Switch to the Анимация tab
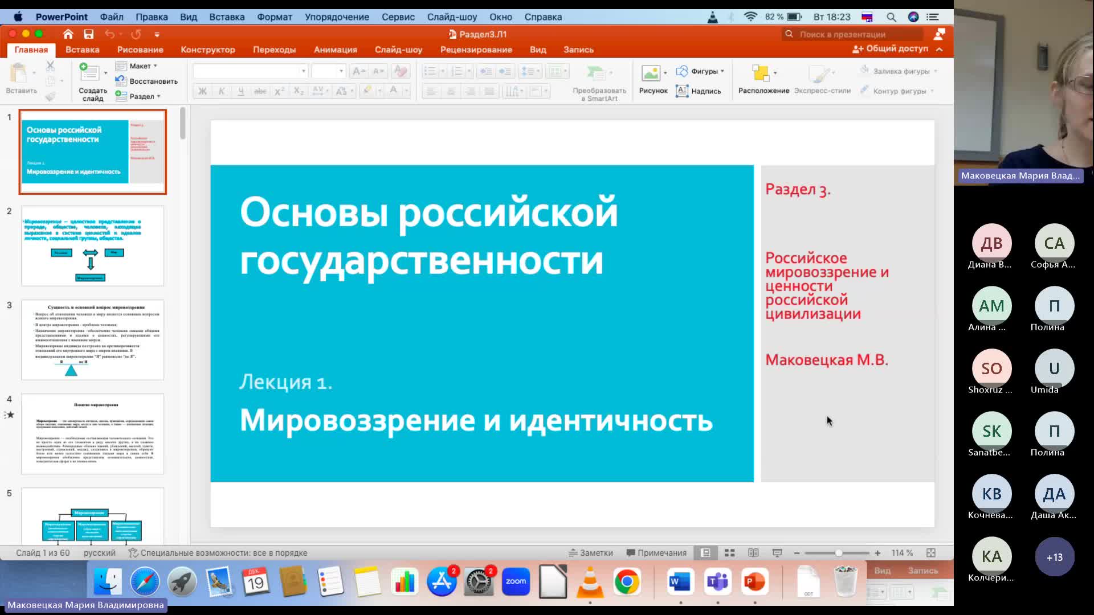 (336, 50)
